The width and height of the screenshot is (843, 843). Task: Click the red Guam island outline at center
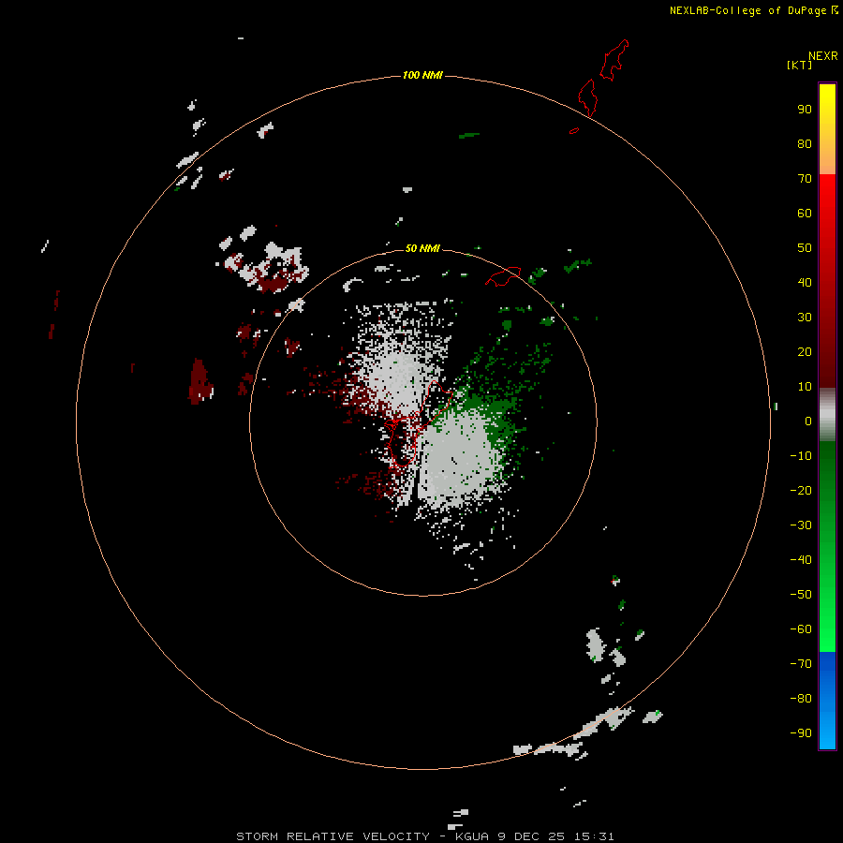tap(419, 423)
